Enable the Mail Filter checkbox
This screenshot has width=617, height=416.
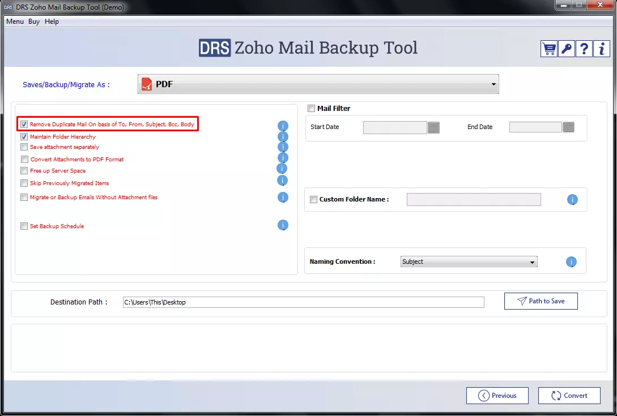[311, 109]
